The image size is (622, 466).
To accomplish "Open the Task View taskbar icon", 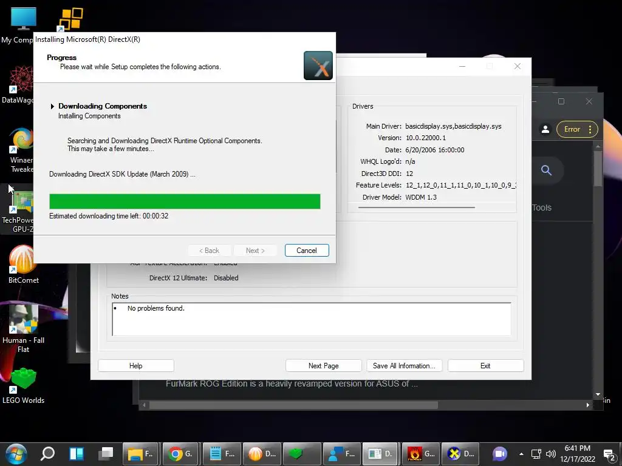I will (x=106, y=454).
